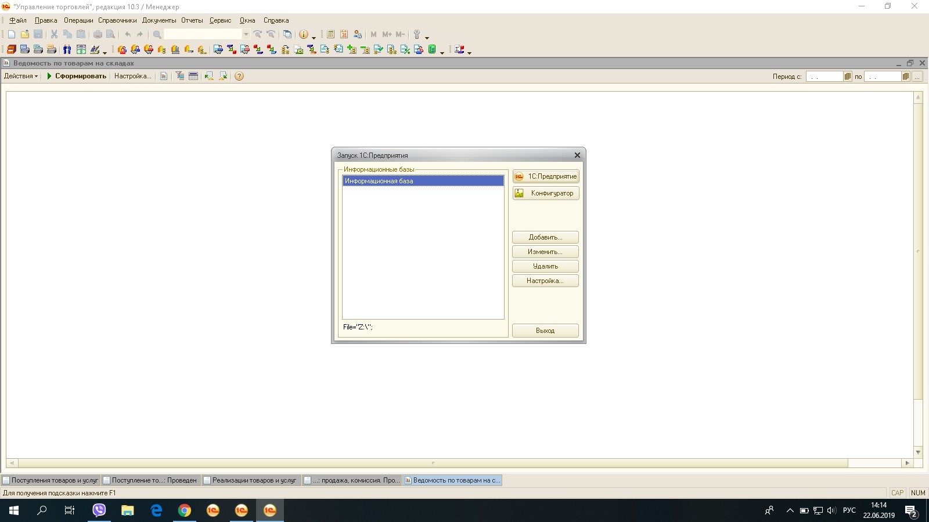
Task: Open the Окна menu
Action: point(247,20)
